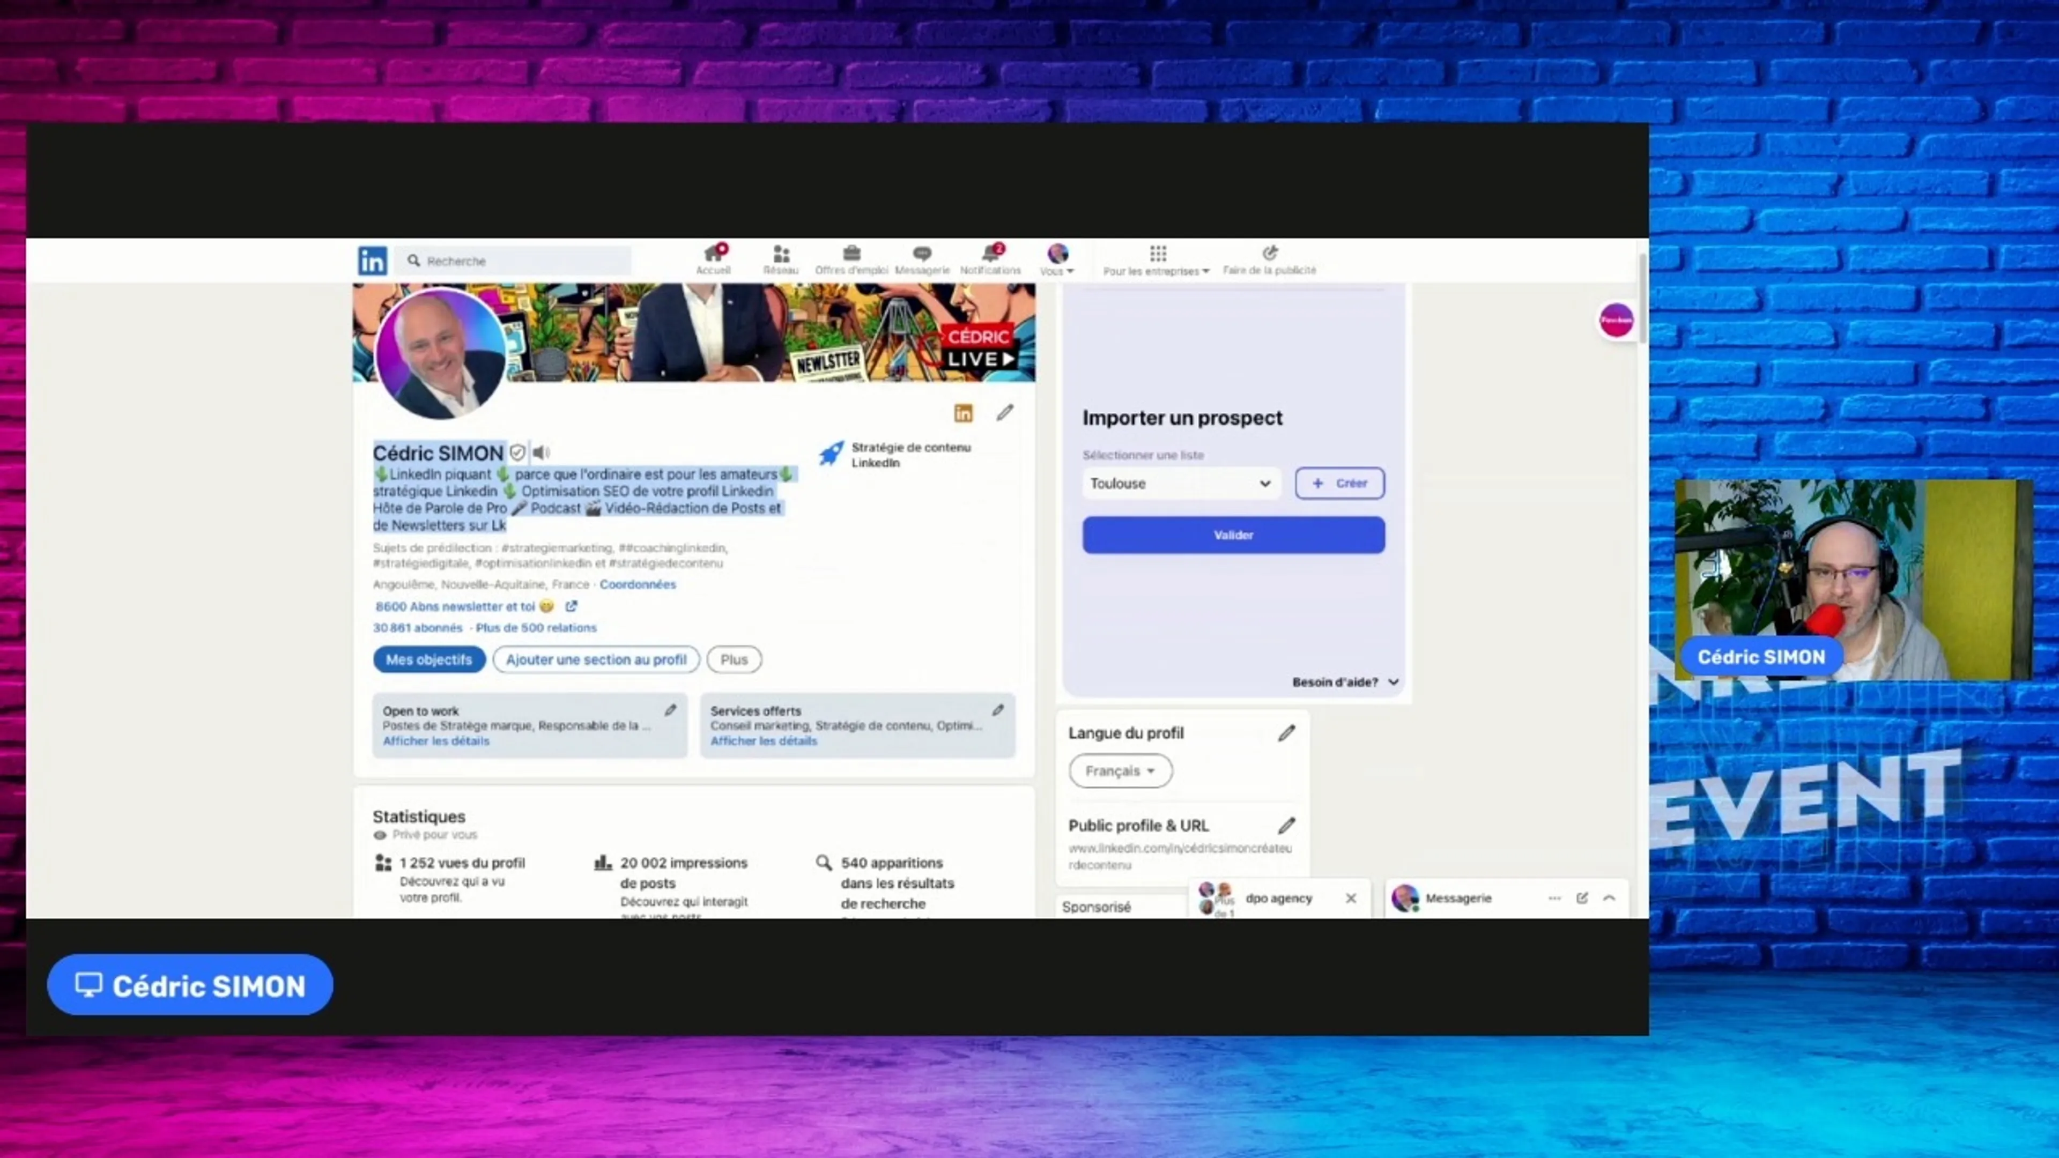Click the pink round extension bubble

click(1616, 321)
